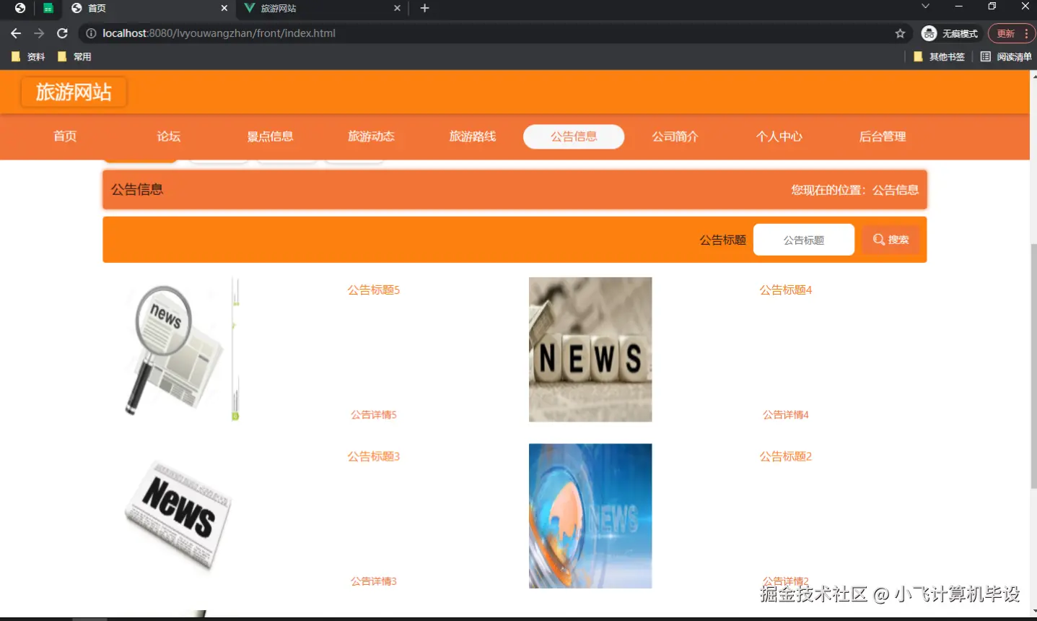The height and width of the screenshot is (621, 1037).
Task: Switch to the 旅游网站 browser tab
Action: click(323, 8)
